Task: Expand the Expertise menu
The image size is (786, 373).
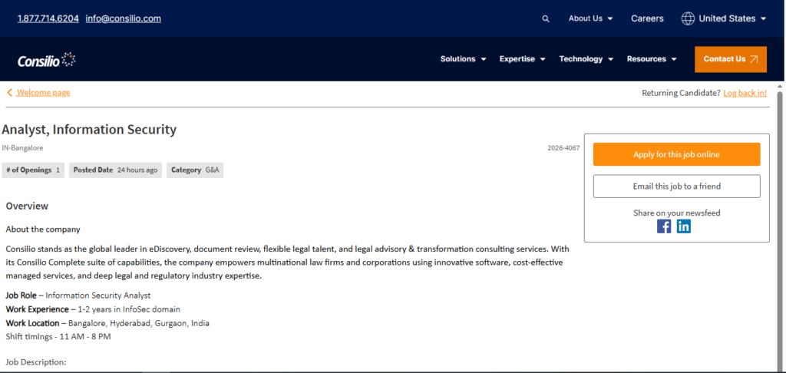Action: [x=522, y=59]
